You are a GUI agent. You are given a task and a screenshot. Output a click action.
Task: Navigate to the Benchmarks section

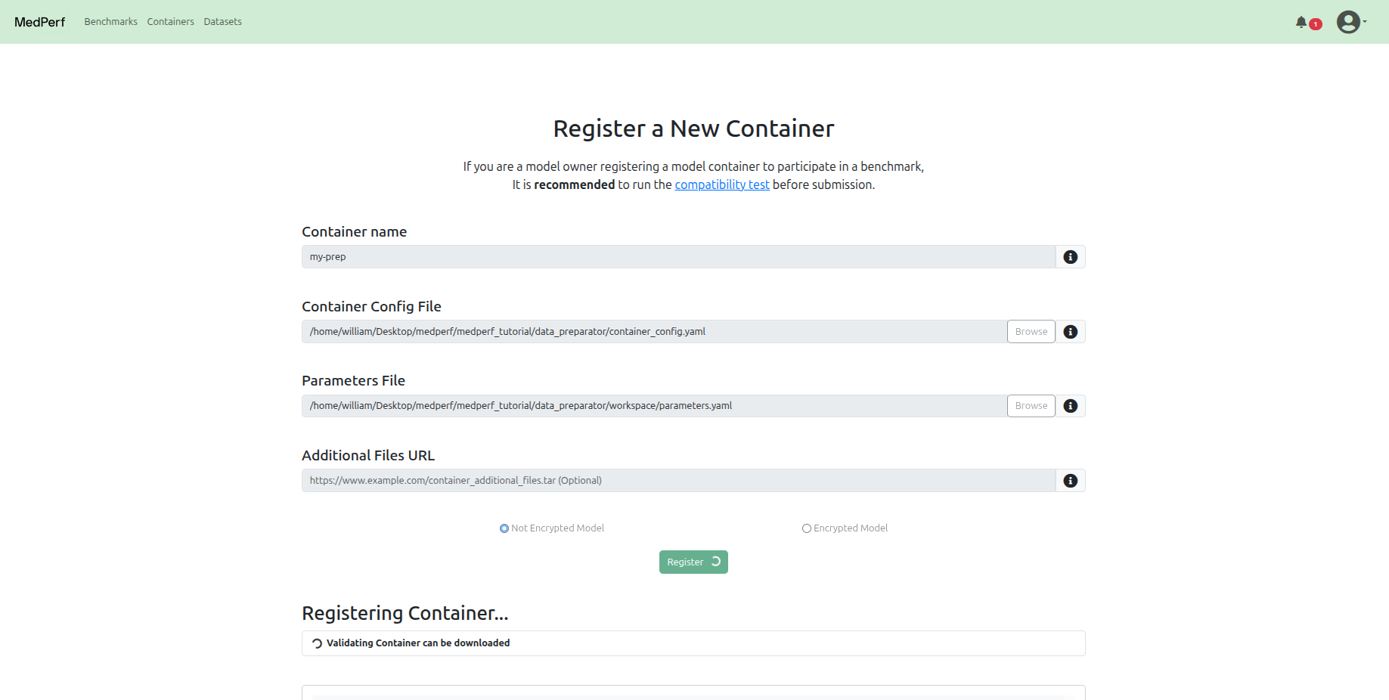coord(110,22)
